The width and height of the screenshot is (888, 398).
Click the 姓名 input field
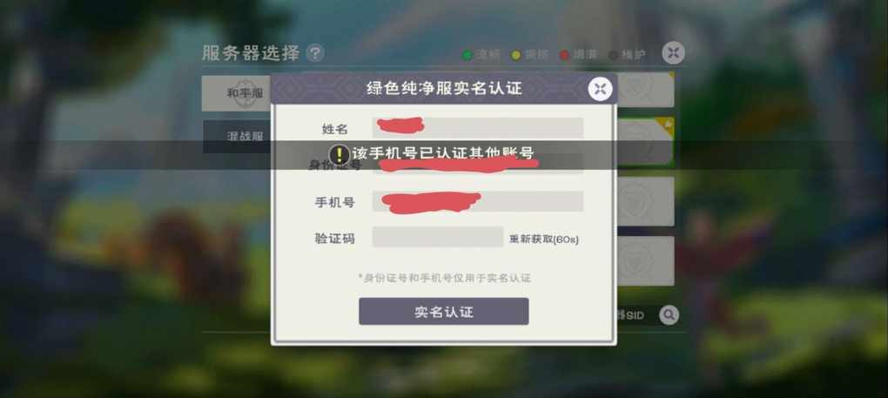(x=477, y=128)
